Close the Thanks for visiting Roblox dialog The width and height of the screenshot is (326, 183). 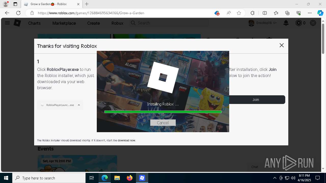pyautogui.click(x=281, y=45)
